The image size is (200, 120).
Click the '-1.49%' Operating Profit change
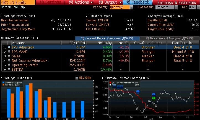(x=107, y=65)
